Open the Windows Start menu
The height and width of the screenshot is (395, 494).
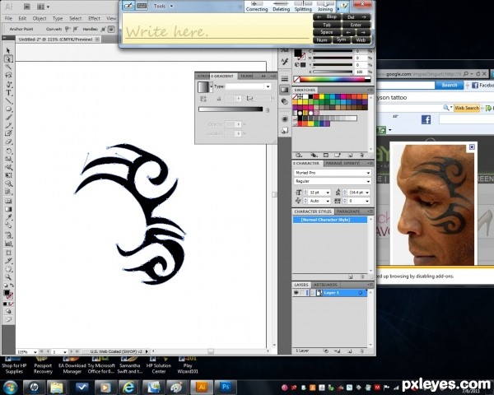10,387
